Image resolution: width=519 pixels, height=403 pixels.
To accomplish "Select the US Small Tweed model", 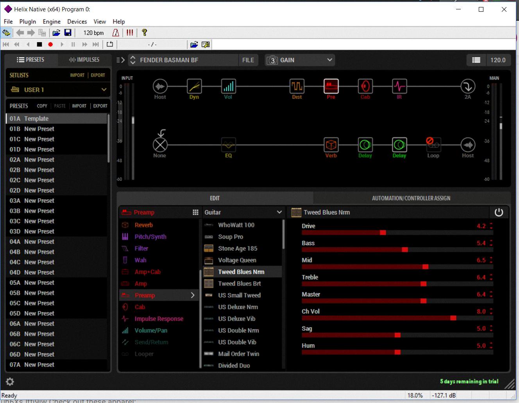I will pos(239,295).
